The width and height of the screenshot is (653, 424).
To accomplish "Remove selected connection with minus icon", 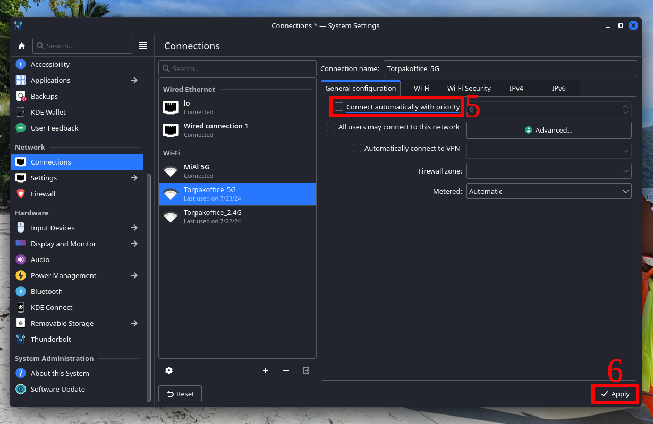I will coord(286,370).
